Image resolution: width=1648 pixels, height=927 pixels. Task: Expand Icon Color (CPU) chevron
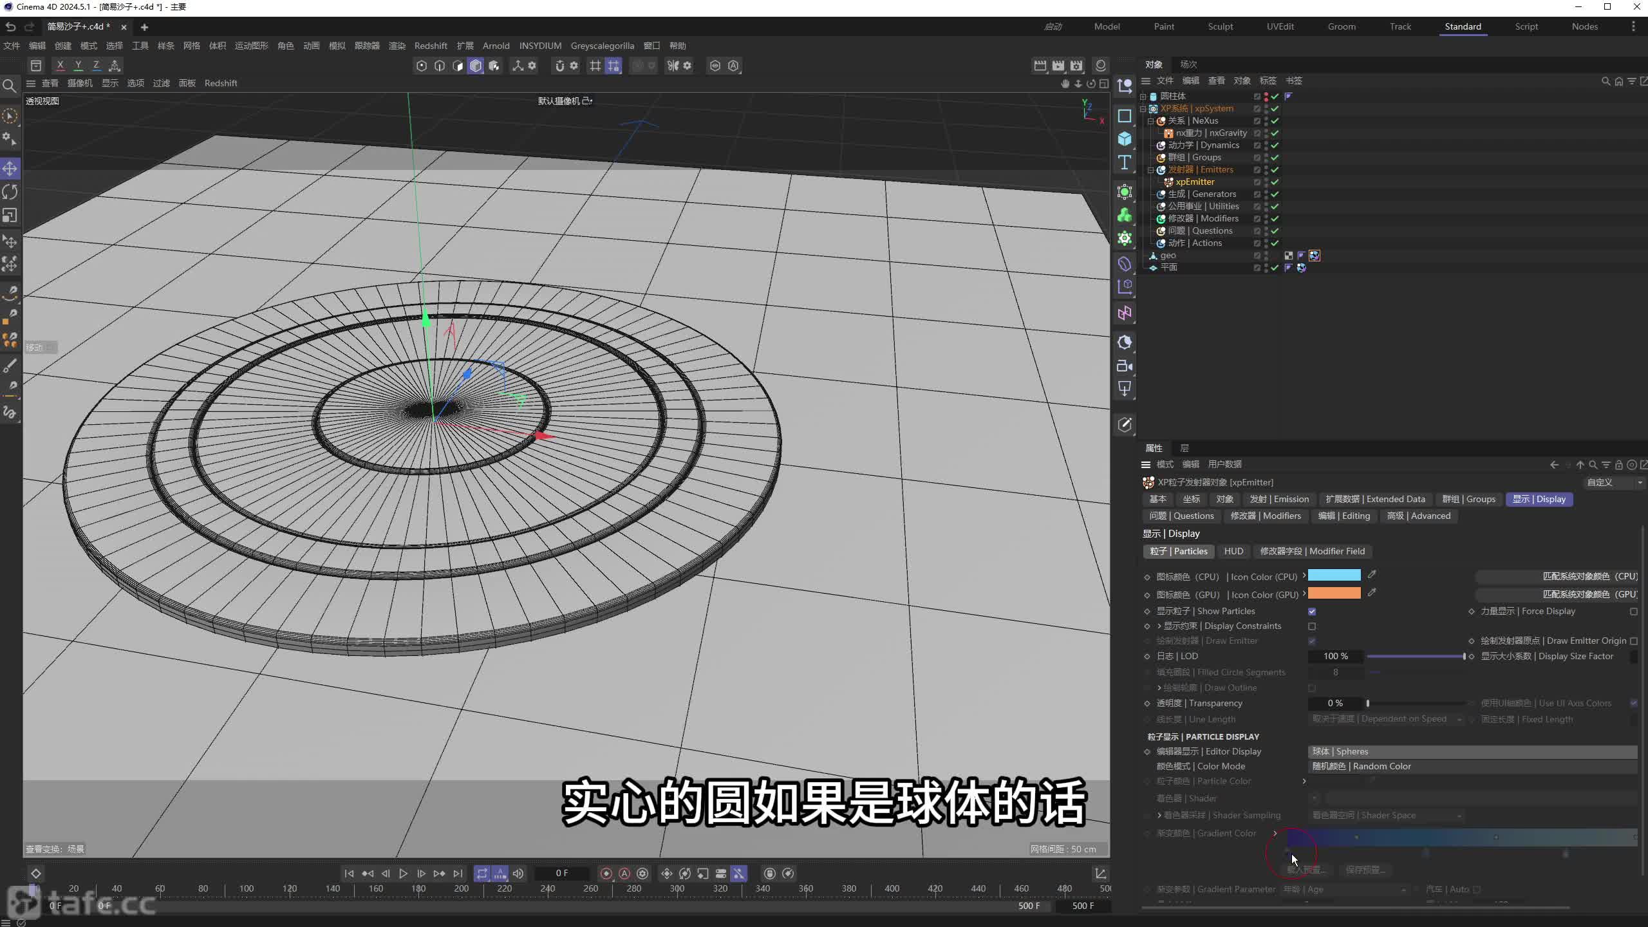click(x=1304, y=576)
